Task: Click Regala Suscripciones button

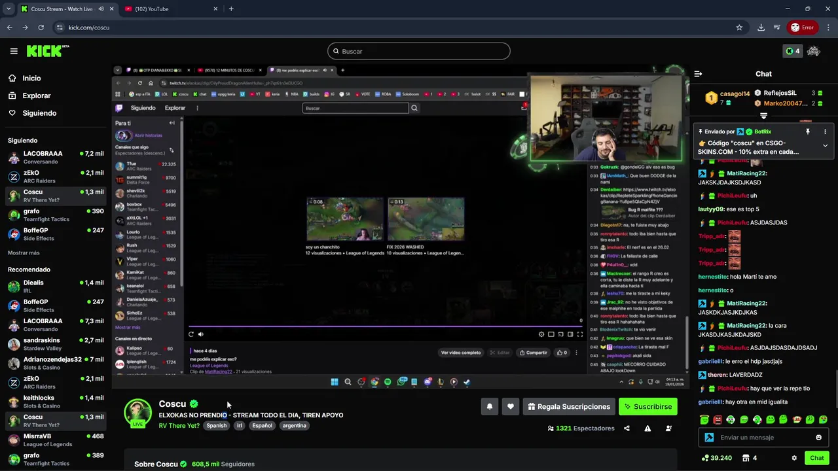Action: (568, 407)
